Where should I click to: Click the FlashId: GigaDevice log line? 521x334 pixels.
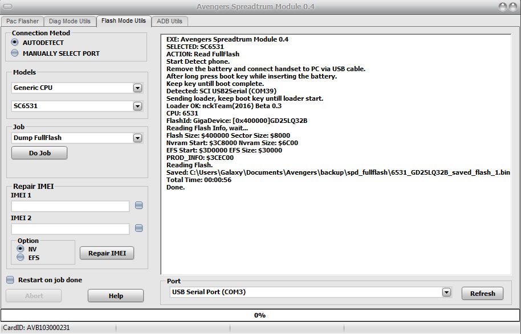pos(237,121)
